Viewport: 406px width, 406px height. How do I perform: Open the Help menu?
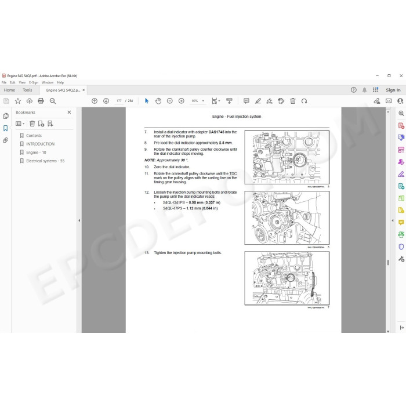(x=60, y=82)
